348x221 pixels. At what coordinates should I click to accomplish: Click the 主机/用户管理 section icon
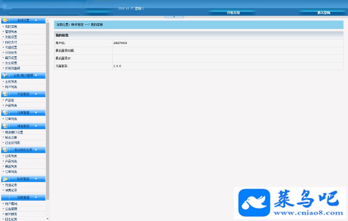click(5, 76)
